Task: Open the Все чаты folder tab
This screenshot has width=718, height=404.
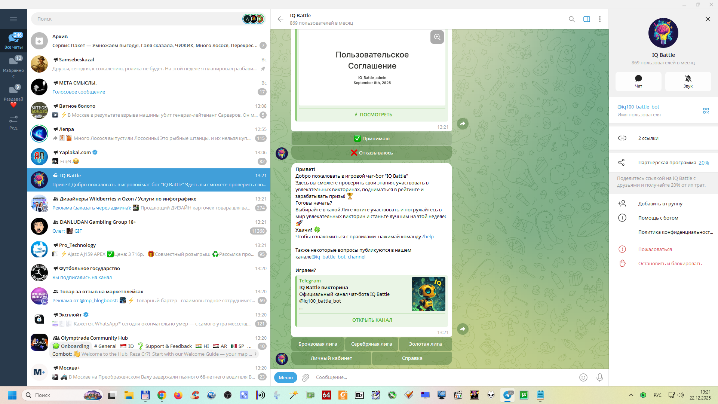Action: (13, 40)
